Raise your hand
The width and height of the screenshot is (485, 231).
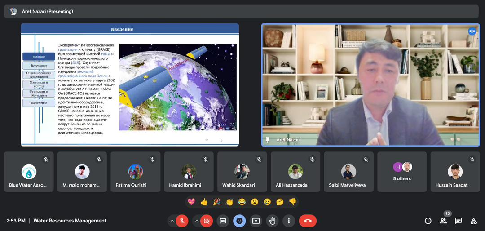click(x=272, y=221)
